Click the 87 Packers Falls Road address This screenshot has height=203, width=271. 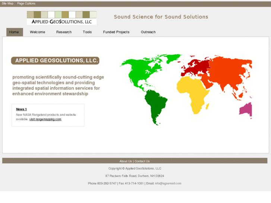click(135, 176)
